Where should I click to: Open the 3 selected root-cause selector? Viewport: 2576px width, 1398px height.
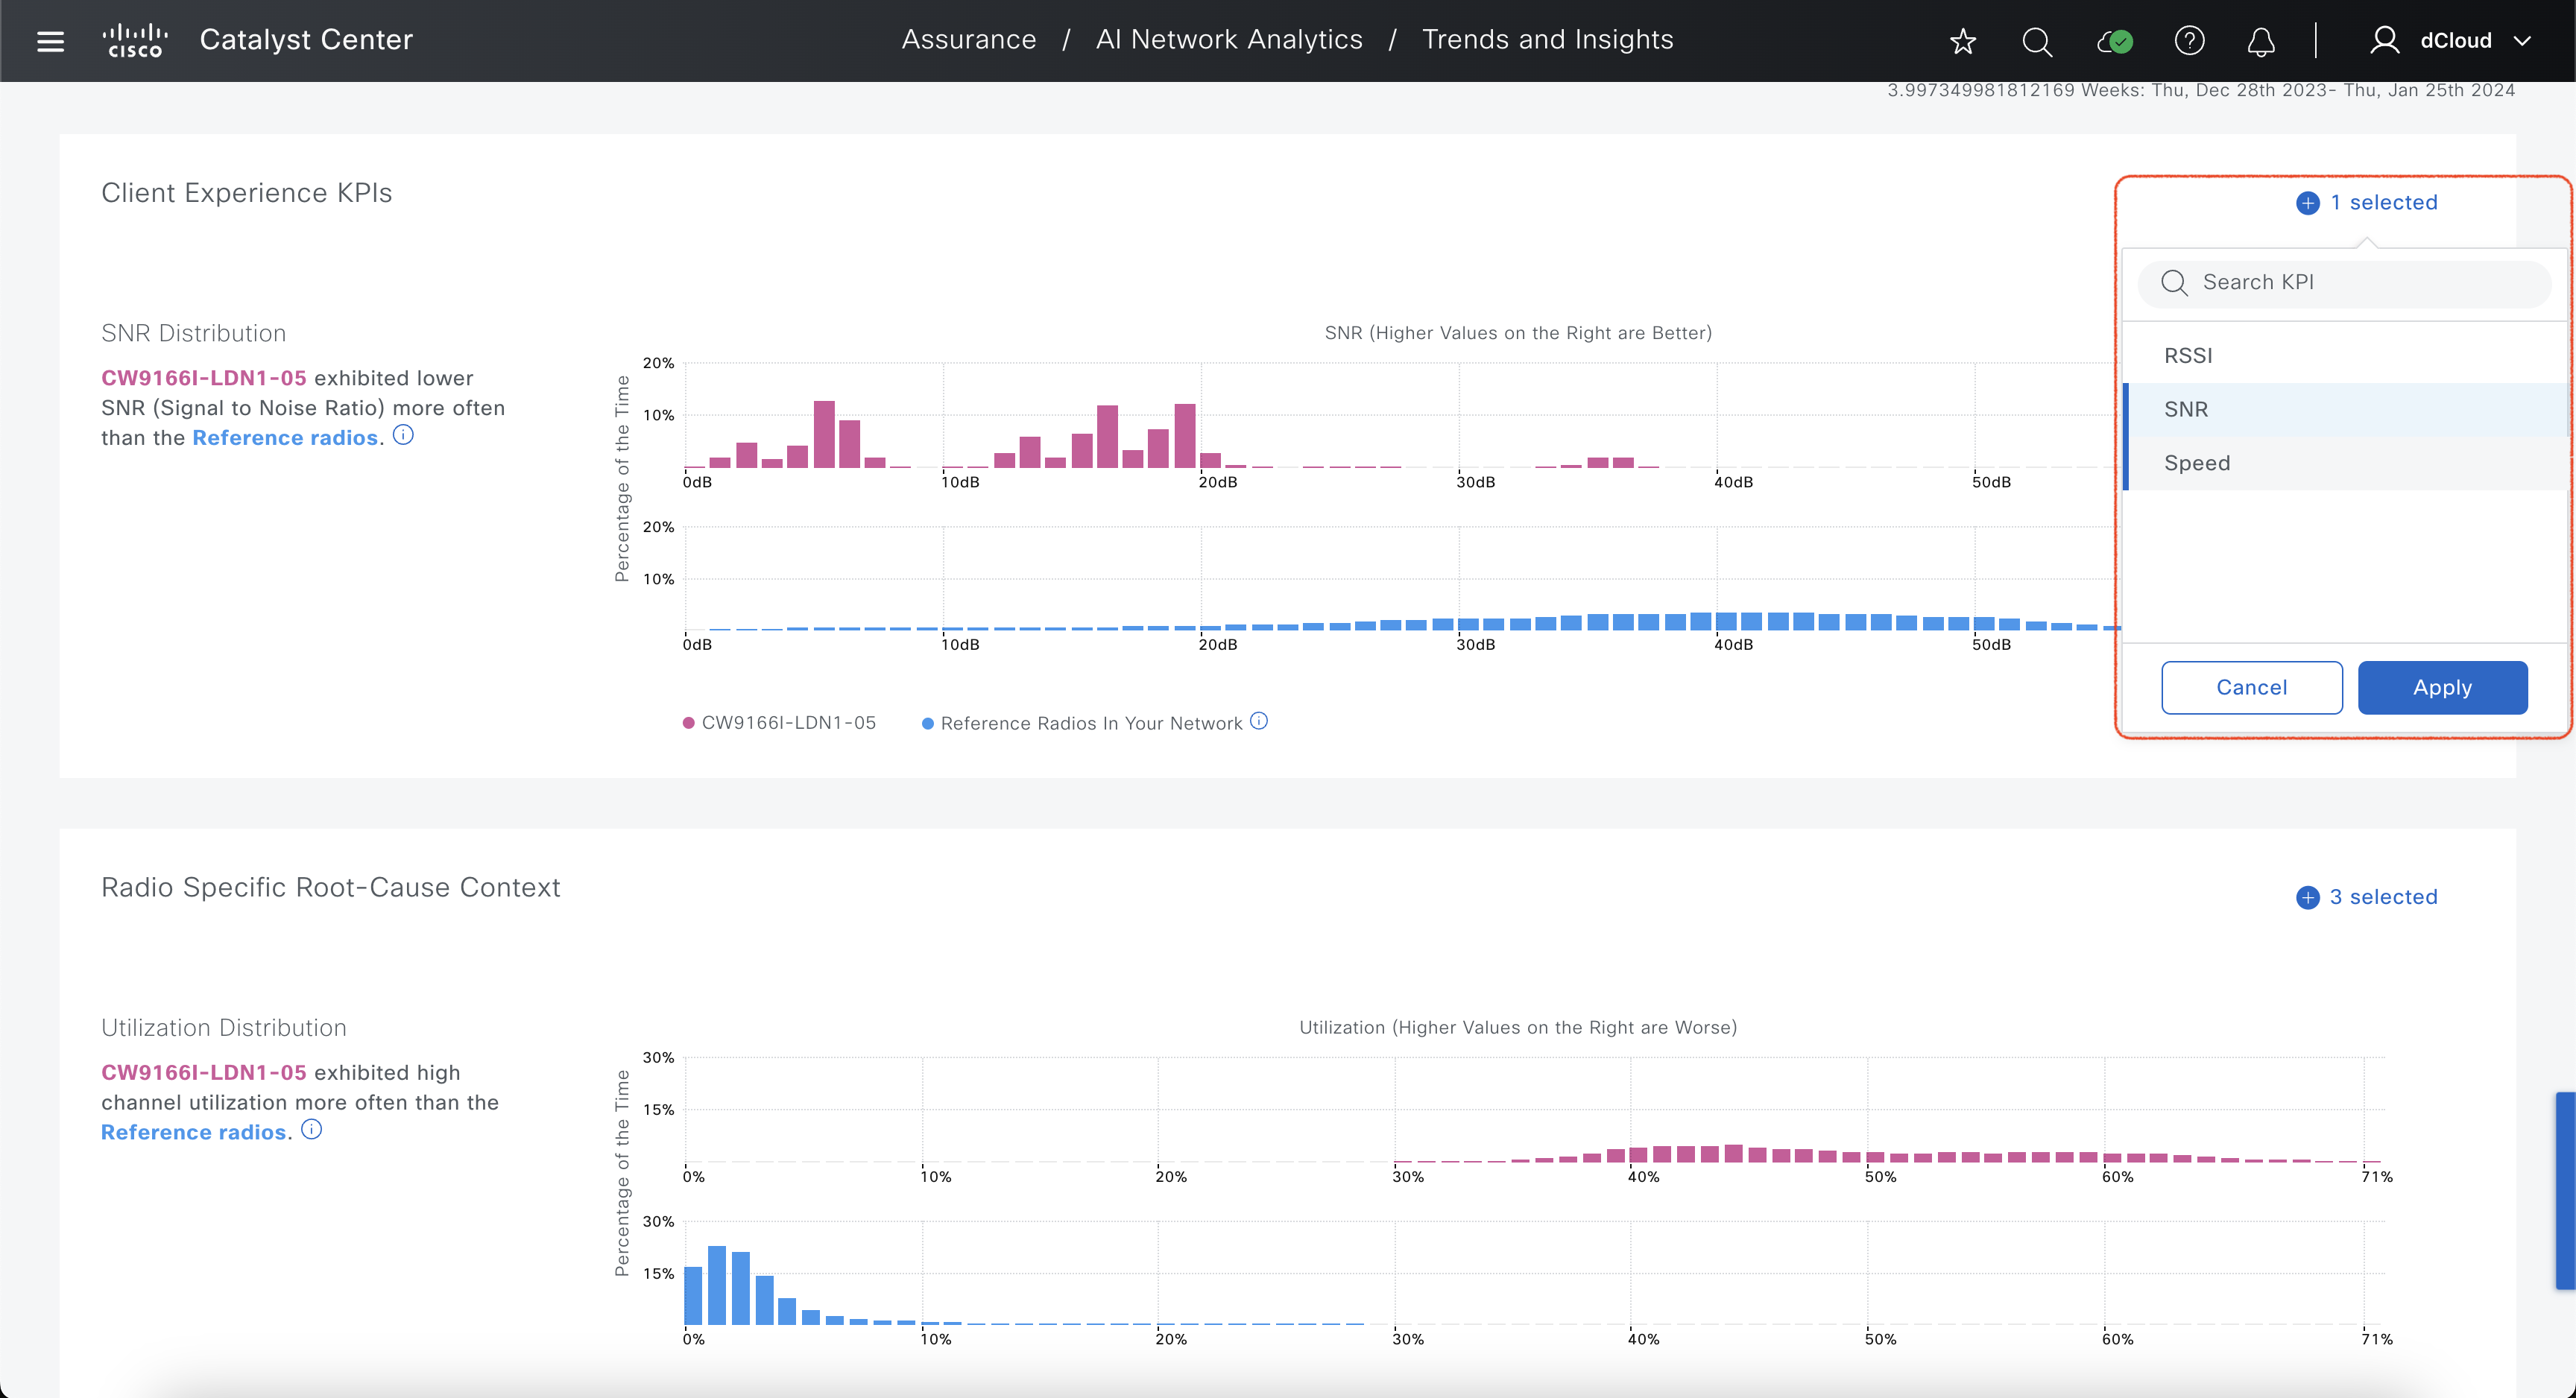(2366, 897)
